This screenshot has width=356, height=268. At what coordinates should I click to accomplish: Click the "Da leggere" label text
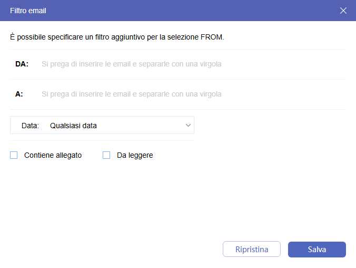135,155
